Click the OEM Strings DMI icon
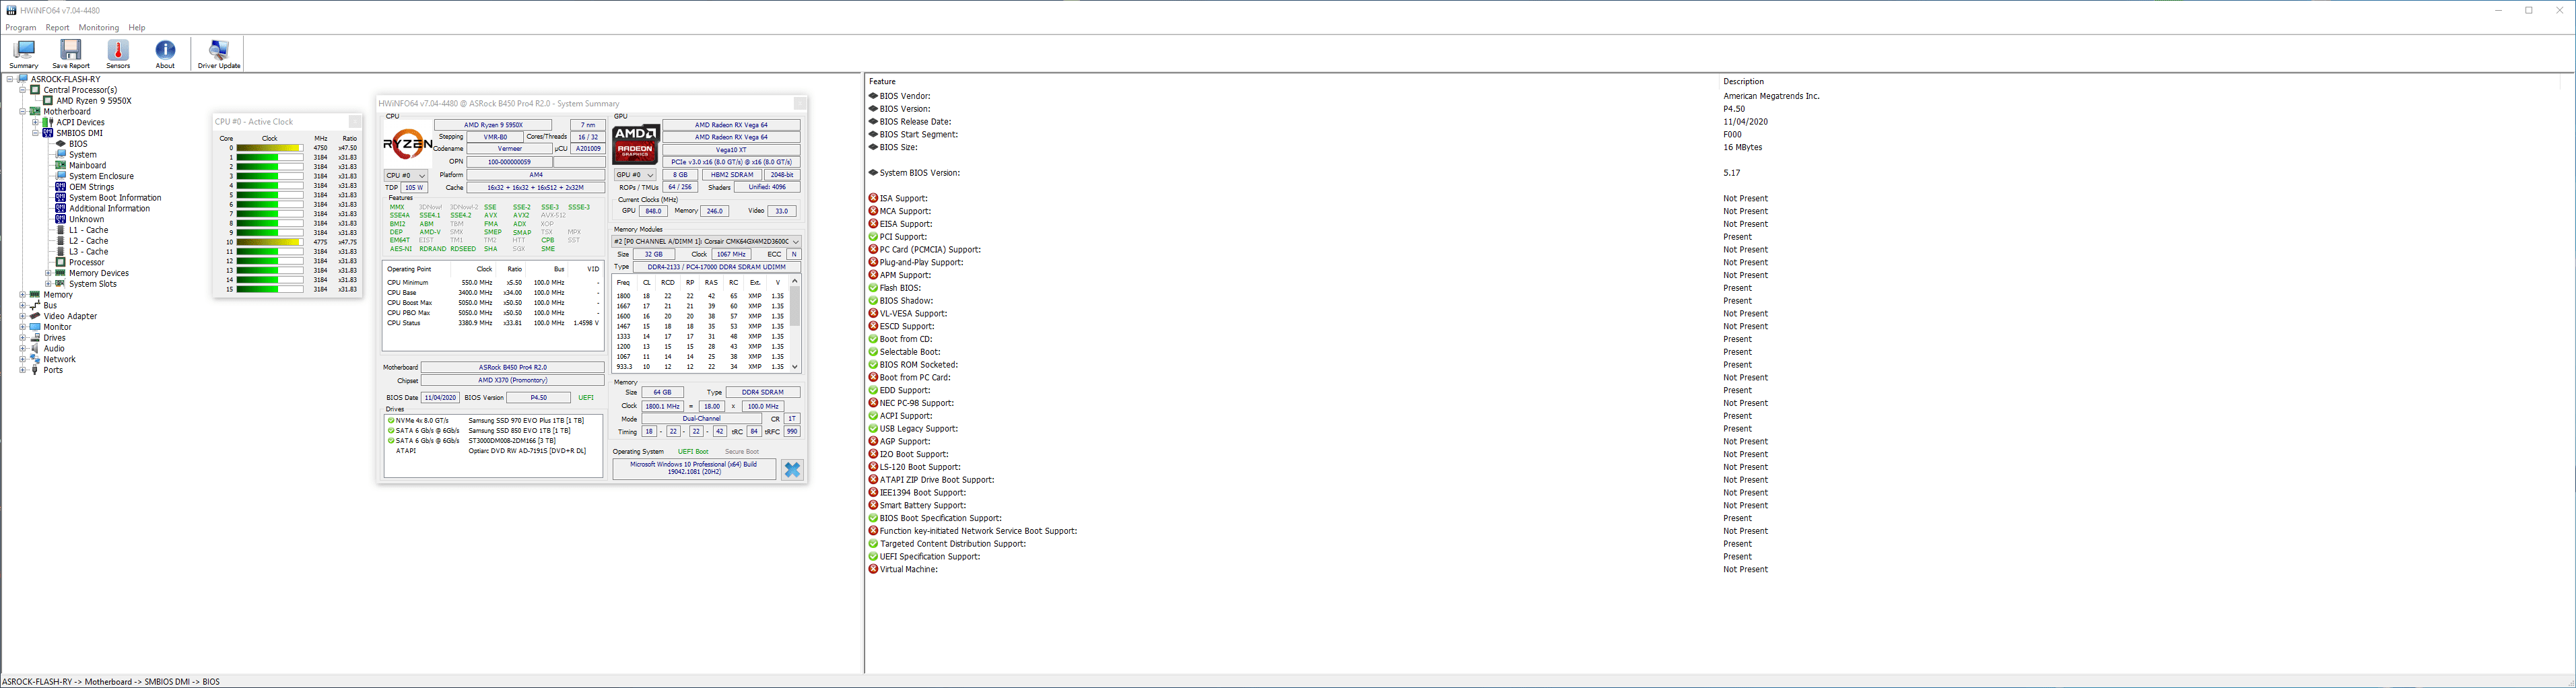Image resolution: width=2576 pixels, height=688 pixels. (x=61, y=187)
